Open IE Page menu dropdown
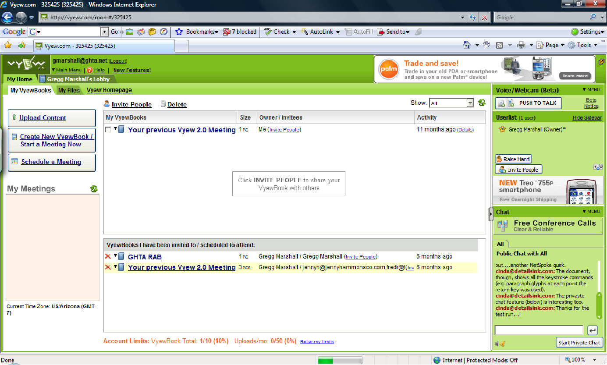The height and width of the screenshot is (365, 607). [550, 45]
